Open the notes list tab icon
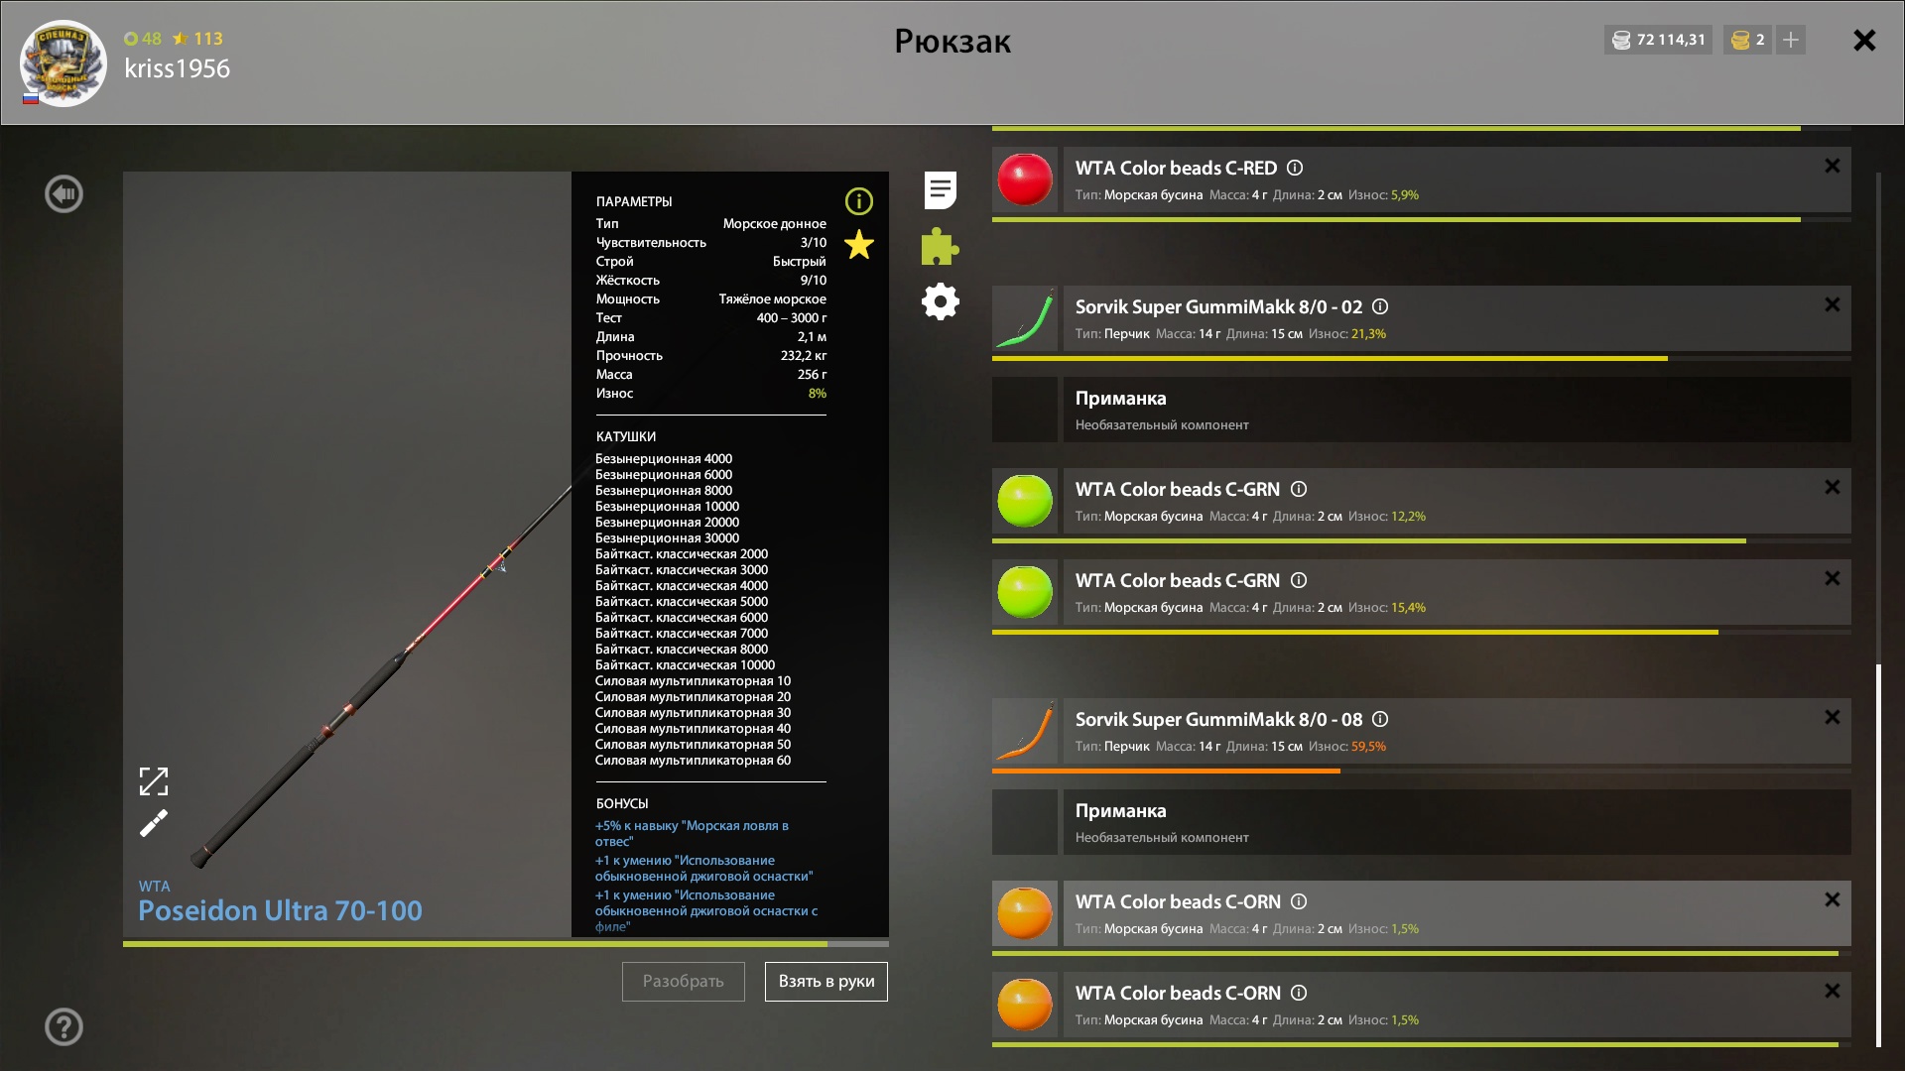 tap(941, 190)
